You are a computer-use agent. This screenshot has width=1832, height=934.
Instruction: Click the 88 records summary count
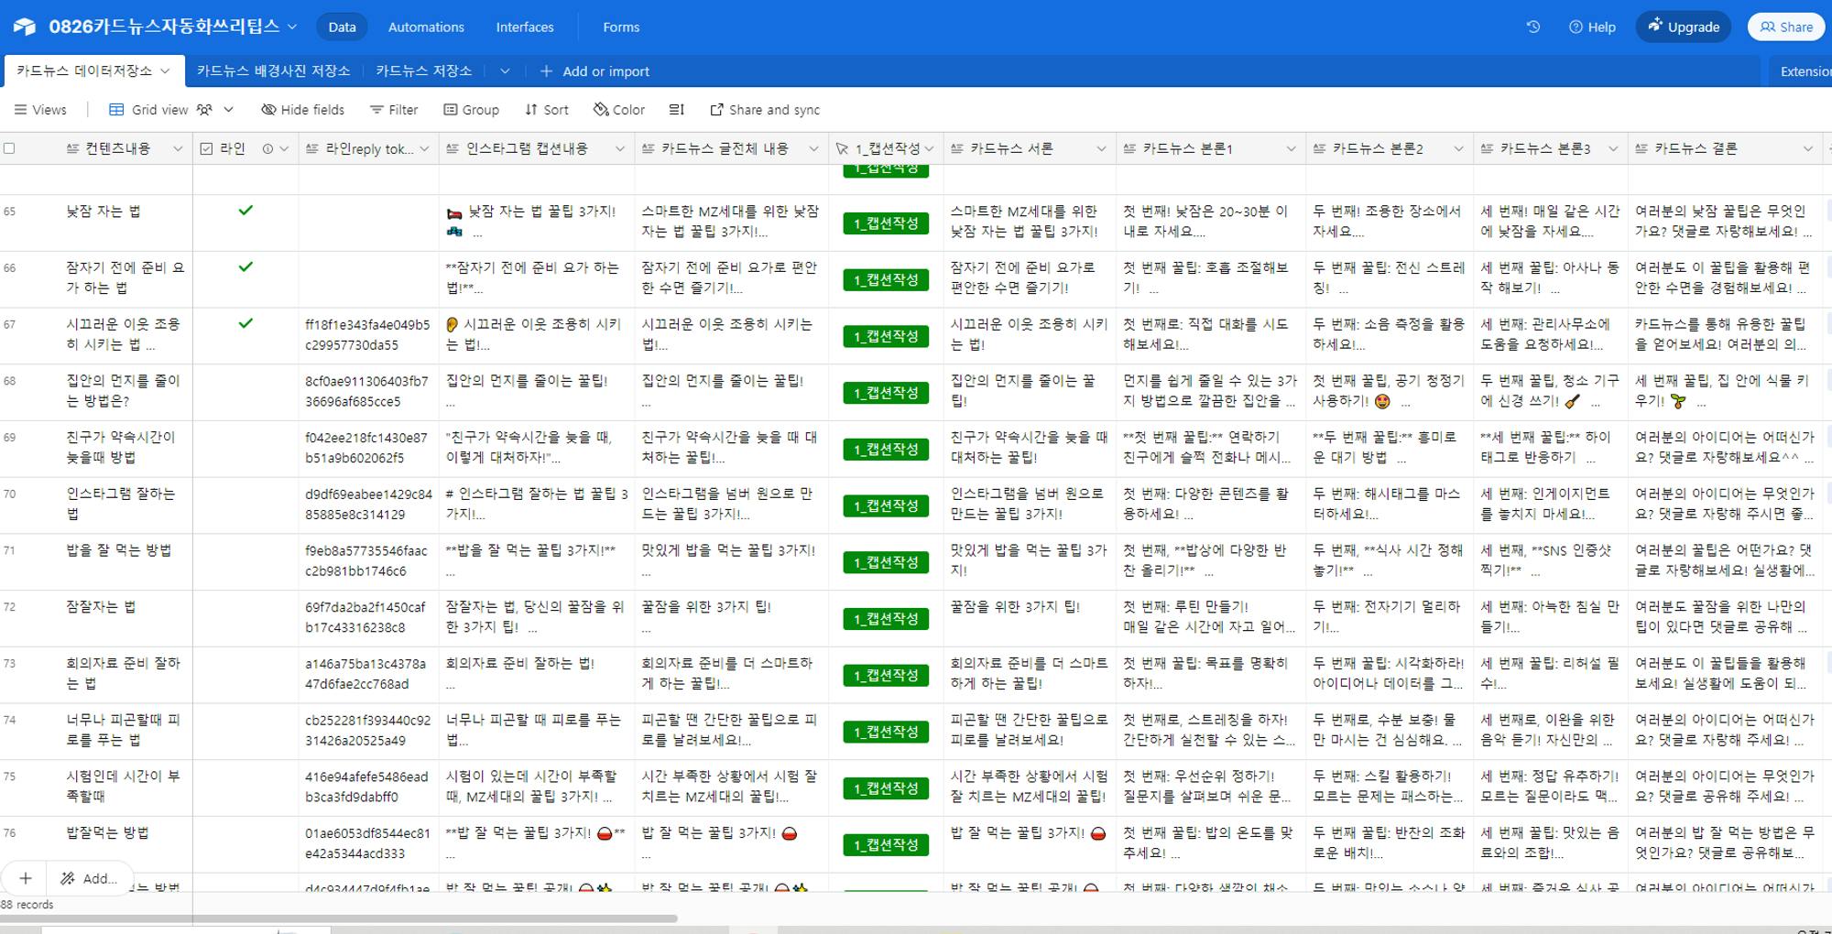click(x=27, y=905)
